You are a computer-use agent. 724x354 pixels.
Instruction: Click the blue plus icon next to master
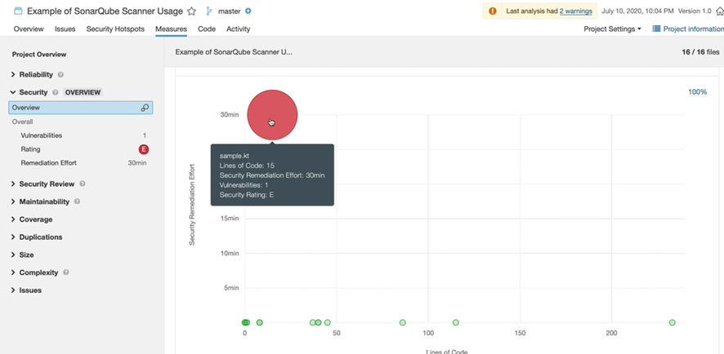[x=248, y=11]
